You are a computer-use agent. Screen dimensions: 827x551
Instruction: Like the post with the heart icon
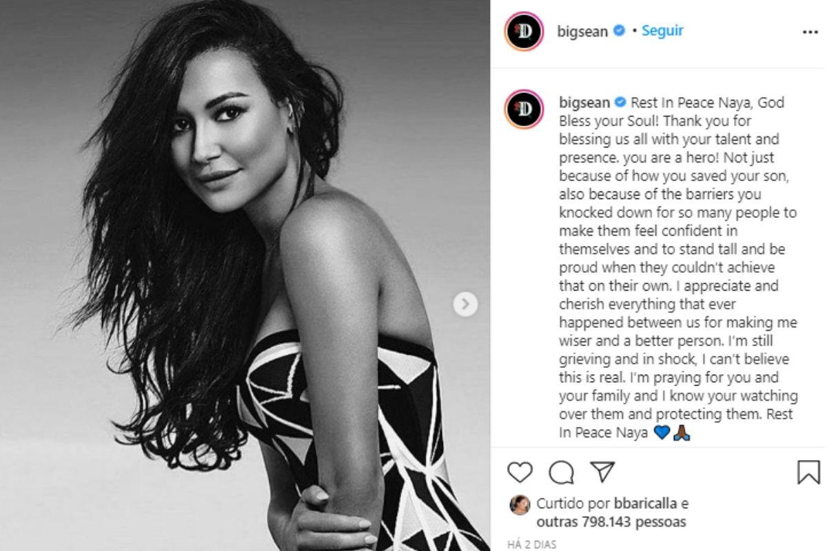[520, 472]
